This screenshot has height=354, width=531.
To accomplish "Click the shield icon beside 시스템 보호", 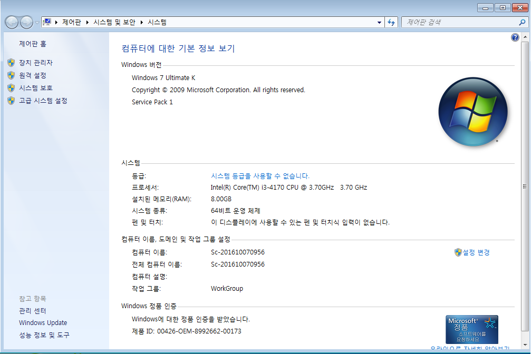I will click(x=11, y=88).
